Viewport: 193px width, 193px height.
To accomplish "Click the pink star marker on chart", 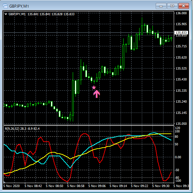I will pos(94,87).
